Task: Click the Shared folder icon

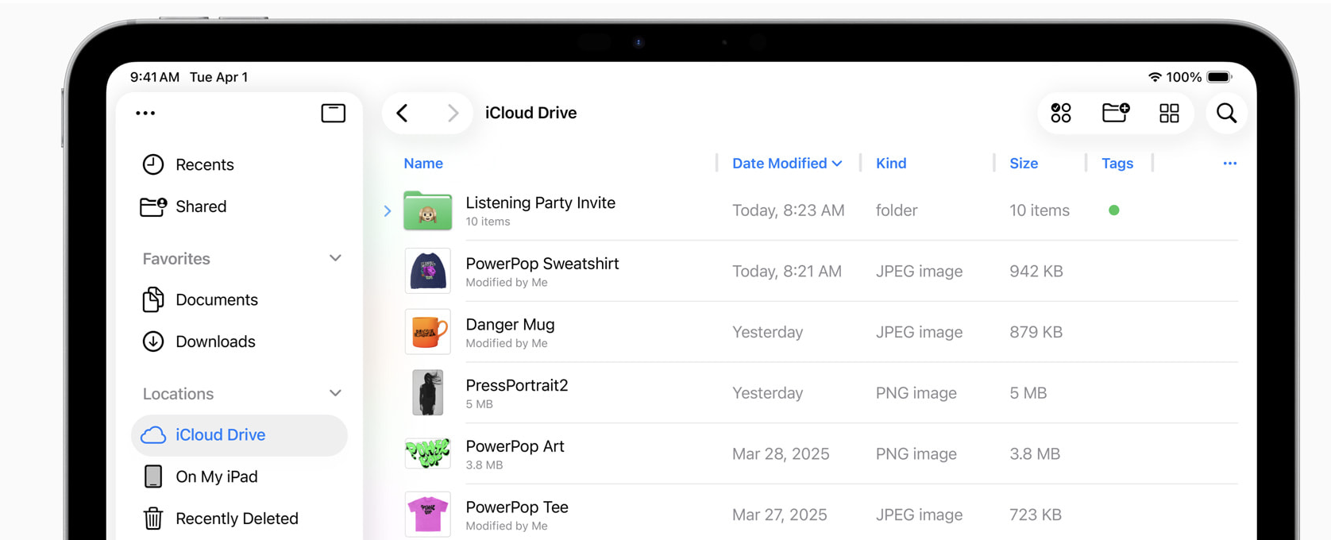Action: [x=153, y=206]
